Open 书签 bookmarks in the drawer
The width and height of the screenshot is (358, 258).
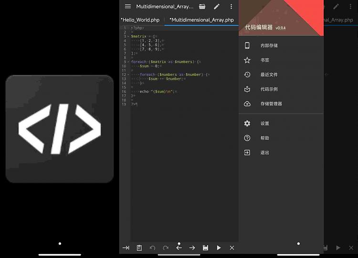click(281, 60)
